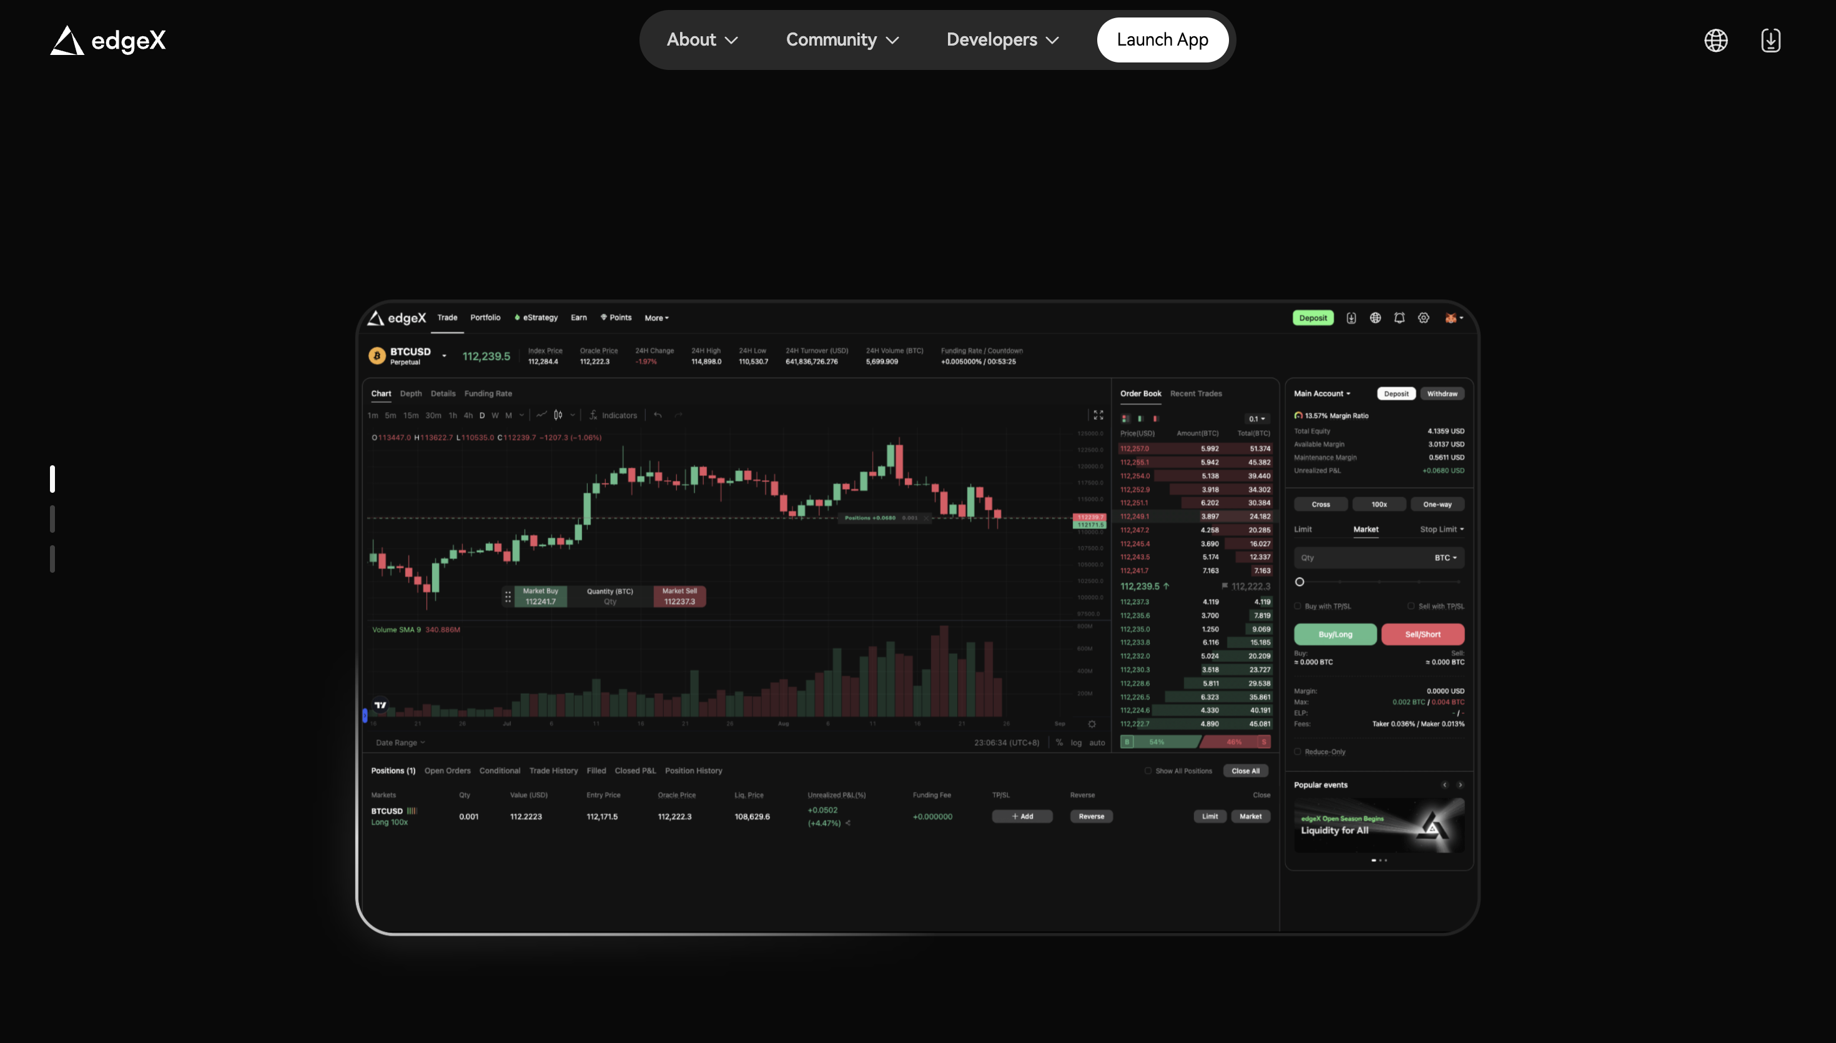Open the candlestick chart type icon
Image resolution: width=1836 pixels, height=1043 pixels.
coord(558,415)
